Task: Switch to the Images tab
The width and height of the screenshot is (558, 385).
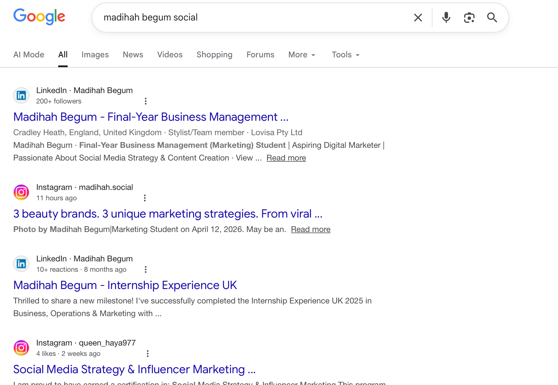Action: (95, 55)
